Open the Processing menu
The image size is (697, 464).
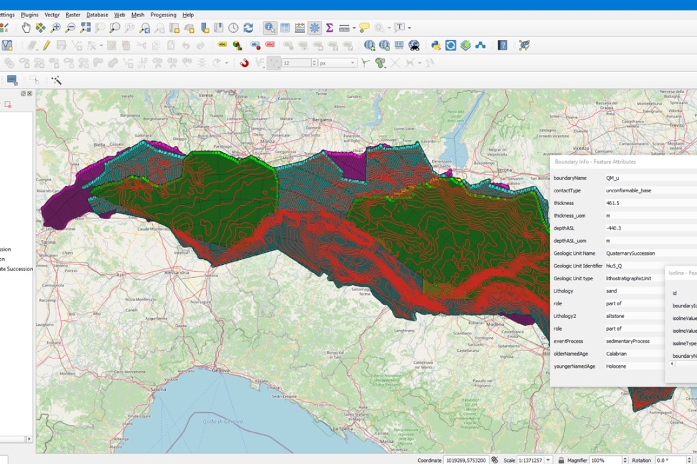click(x=163, y=15)
